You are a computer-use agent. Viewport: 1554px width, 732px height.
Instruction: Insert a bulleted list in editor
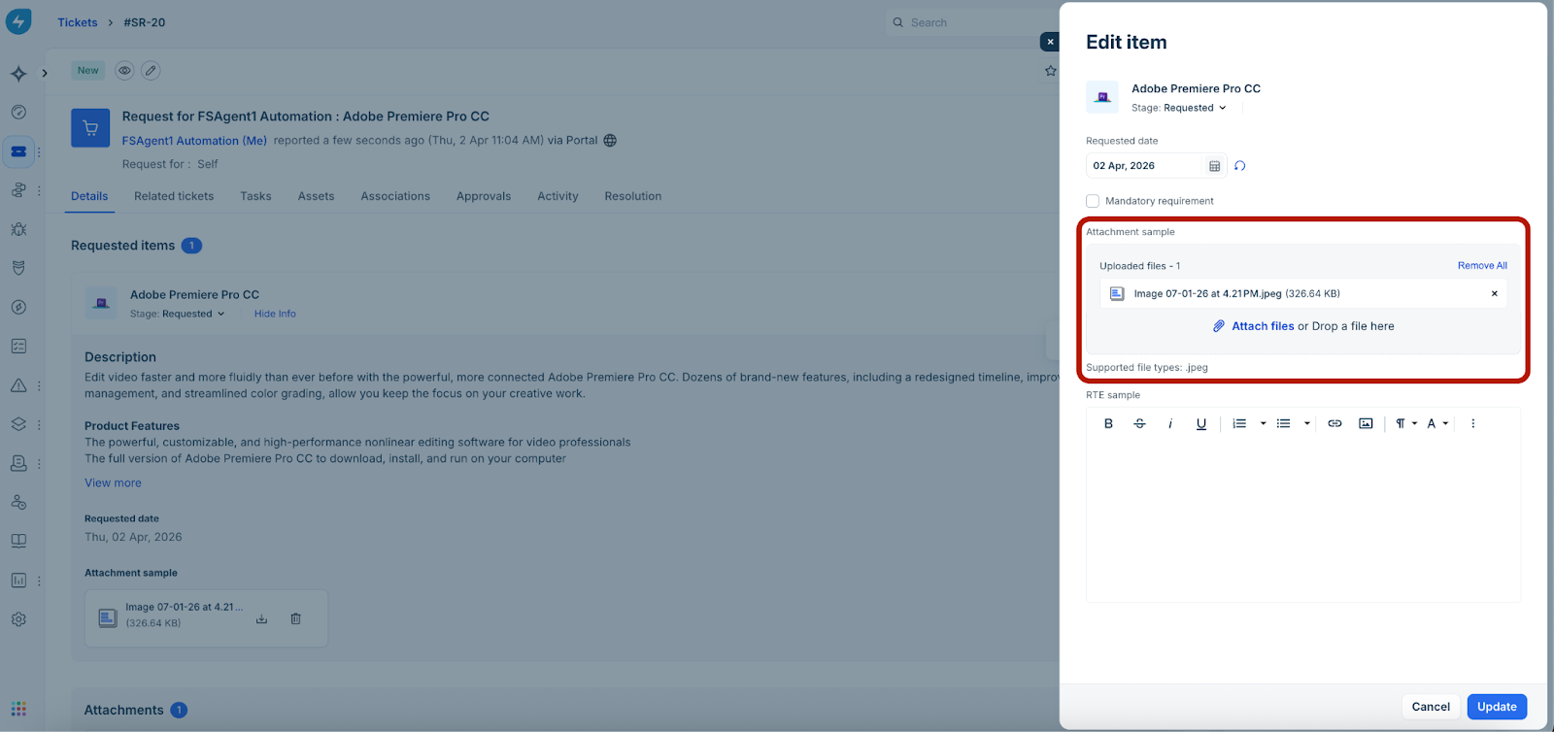pos(1283,423)
